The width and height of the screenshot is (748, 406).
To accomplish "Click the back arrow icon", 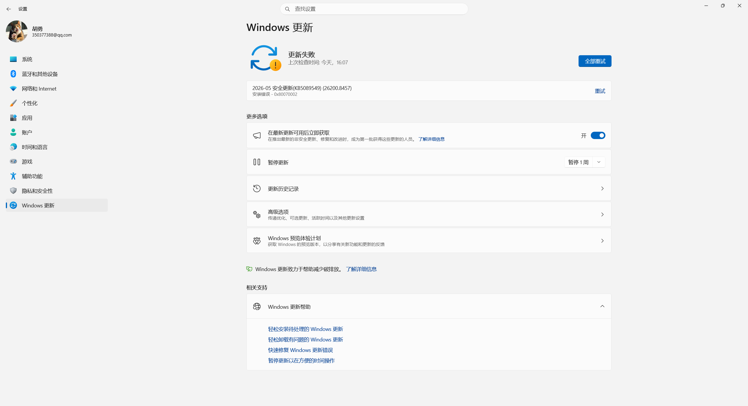I will 8,9.
